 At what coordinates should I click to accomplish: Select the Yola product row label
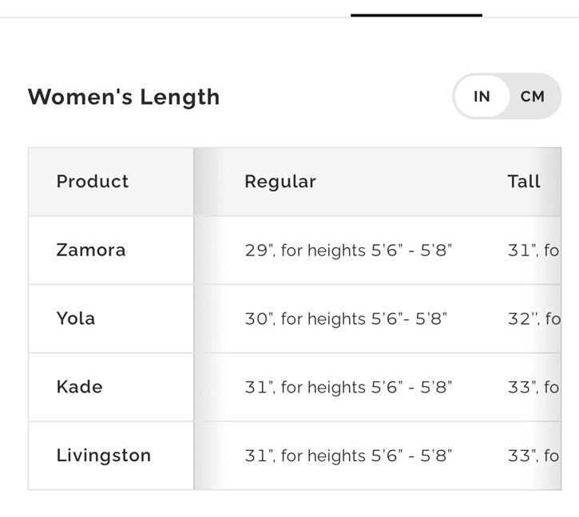coord(76,318)
